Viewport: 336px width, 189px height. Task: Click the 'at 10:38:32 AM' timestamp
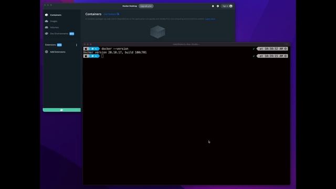click(x=271, y=49)
